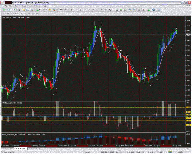The height and width of the screenshot is (154, 192).
Task: Open the Help menu
Action: pyautogui.click(x=44, y=6)
